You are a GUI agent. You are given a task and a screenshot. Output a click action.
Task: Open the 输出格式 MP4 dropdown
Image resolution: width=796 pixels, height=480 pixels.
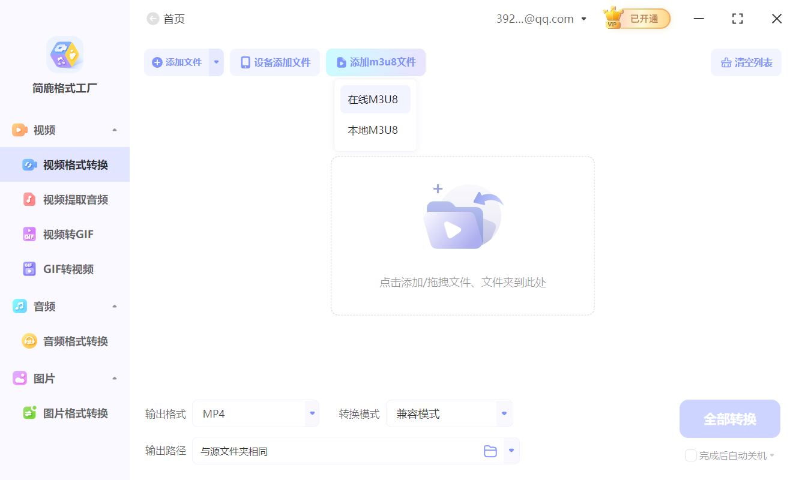pyautogui.click(x=312, y=413)
